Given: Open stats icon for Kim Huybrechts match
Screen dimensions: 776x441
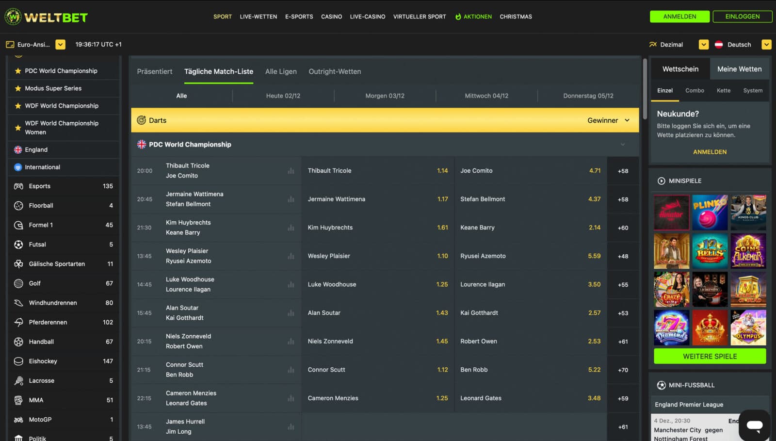Looking at the screenshot, I should click(291, 228).
